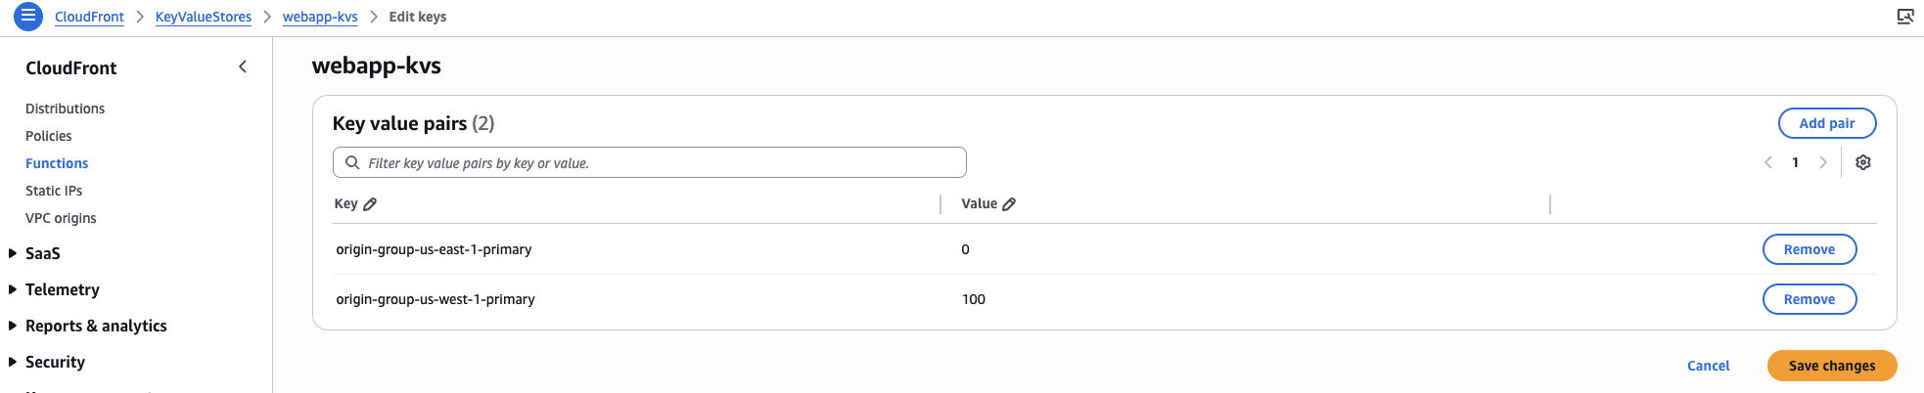This screenshot has width=1924, height=393.
Task: Click the edit pencil next to Key
Action: (x=370, y=204)
